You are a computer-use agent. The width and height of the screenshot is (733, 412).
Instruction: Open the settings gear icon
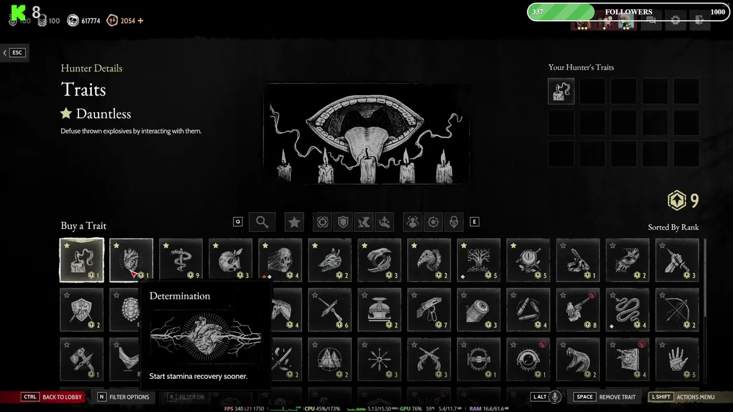click(676, 21)
